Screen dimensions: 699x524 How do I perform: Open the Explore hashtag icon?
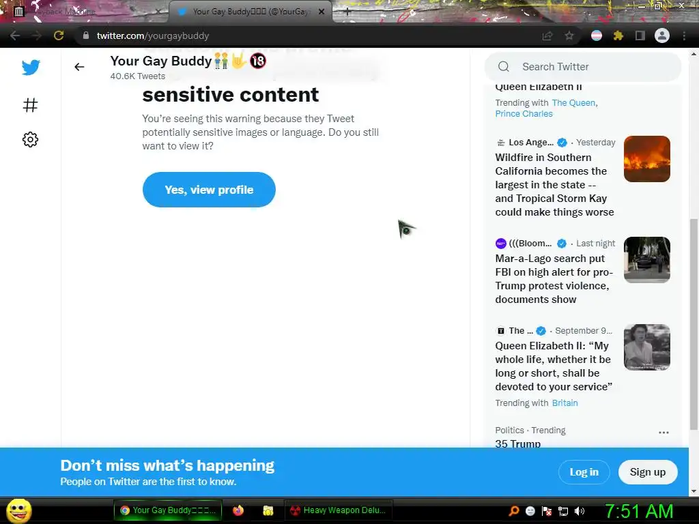[30, 105]
